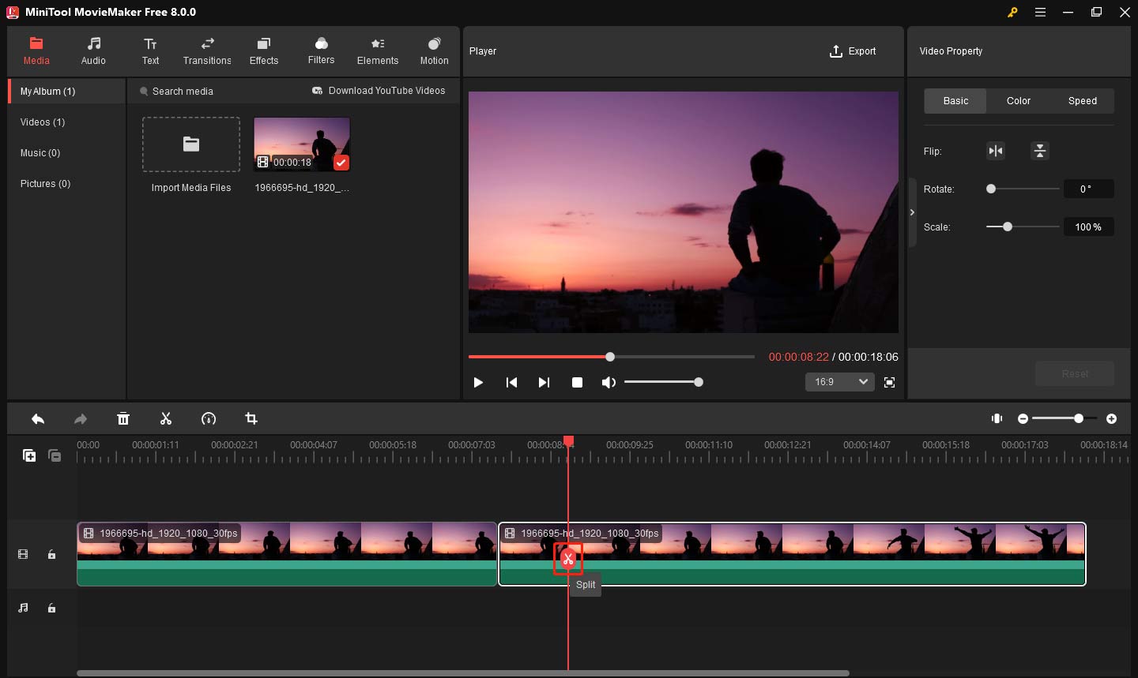Open the Text tab
This screenshot has height=678, width=1138.
(x=150, y=51)
